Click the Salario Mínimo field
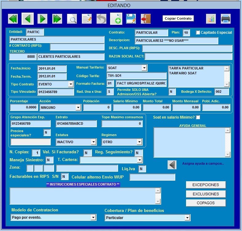Image resolution: width=242 pixels, height=231 pixels. pos(127,107)
